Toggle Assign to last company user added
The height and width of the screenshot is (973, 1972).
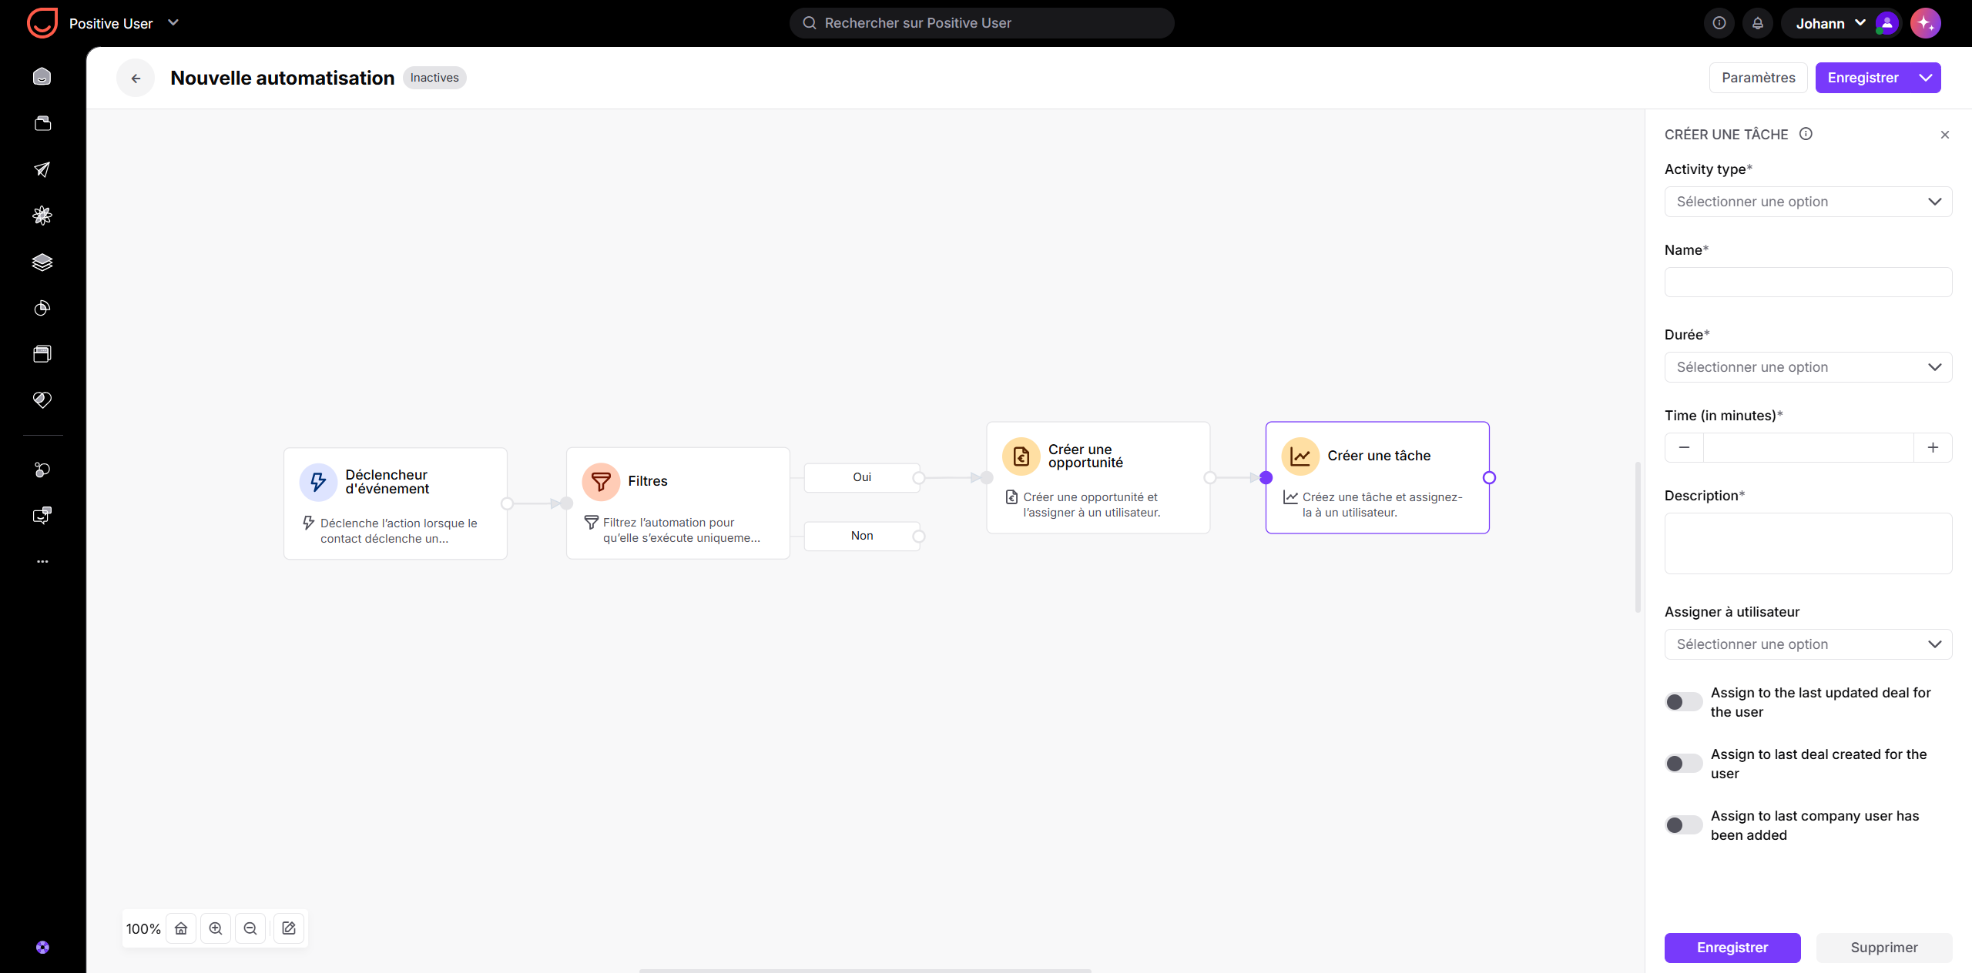1684,825
